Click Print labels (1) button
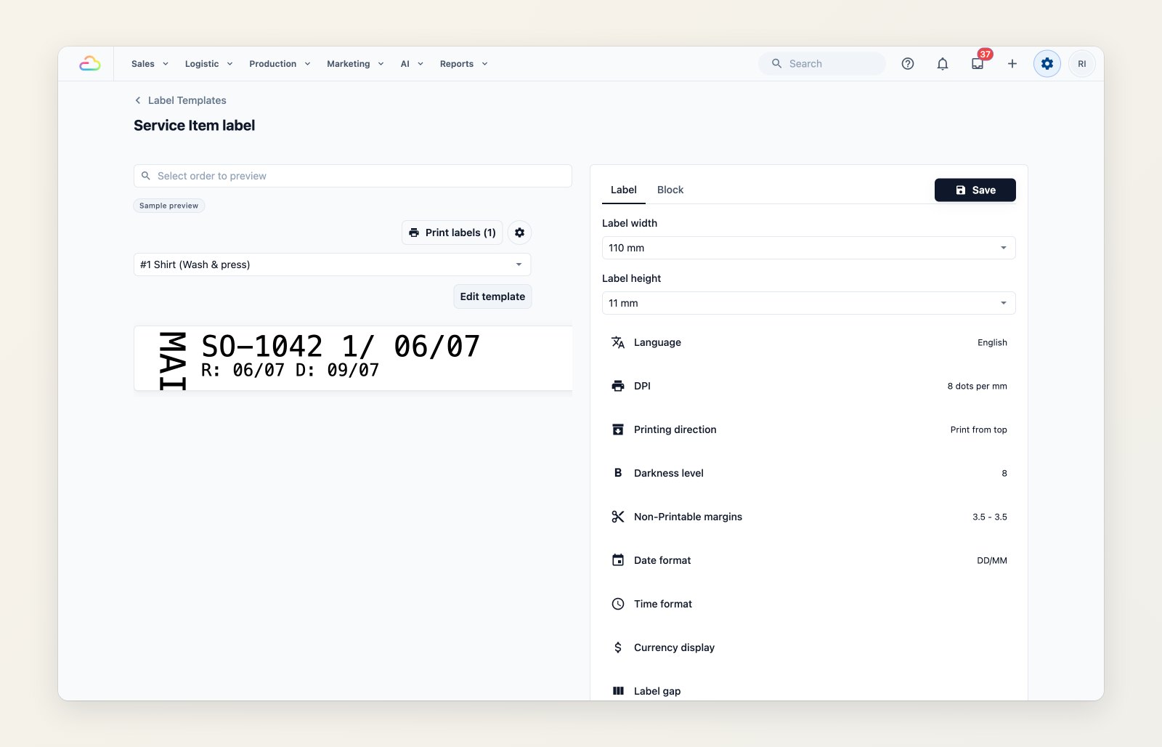 tap(452, 233)
